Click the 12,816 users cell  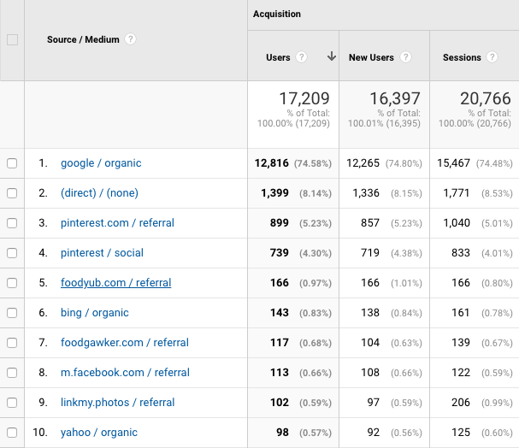pos(271,163)
